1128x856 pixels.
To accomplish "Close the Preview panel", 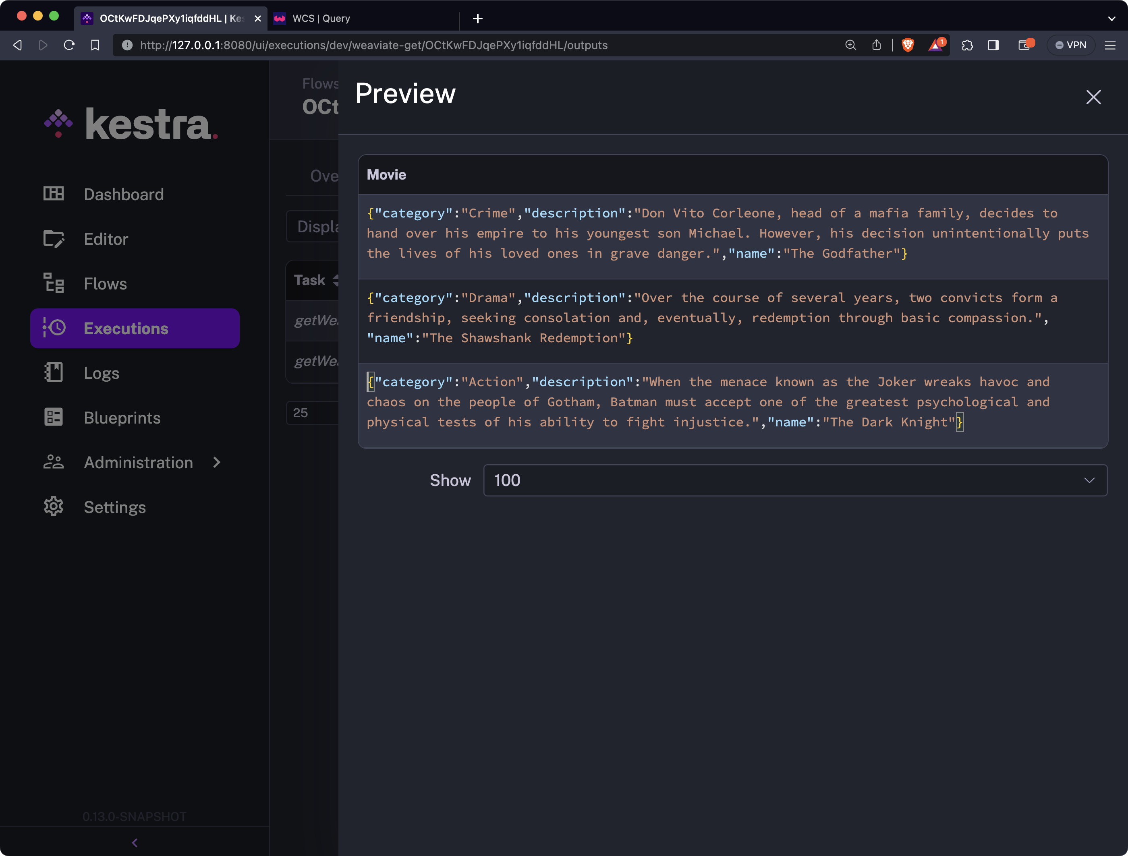I will pos(1093,97).
